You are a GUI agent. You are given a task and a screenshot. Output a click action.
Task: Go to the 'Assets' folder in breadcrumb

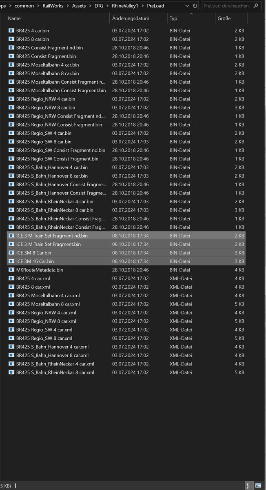pos(79,6)
